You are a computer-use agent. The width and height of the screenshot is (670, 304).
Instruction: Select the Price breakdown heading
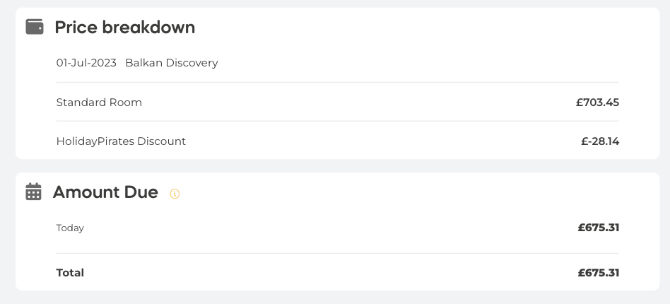(125, 28)
